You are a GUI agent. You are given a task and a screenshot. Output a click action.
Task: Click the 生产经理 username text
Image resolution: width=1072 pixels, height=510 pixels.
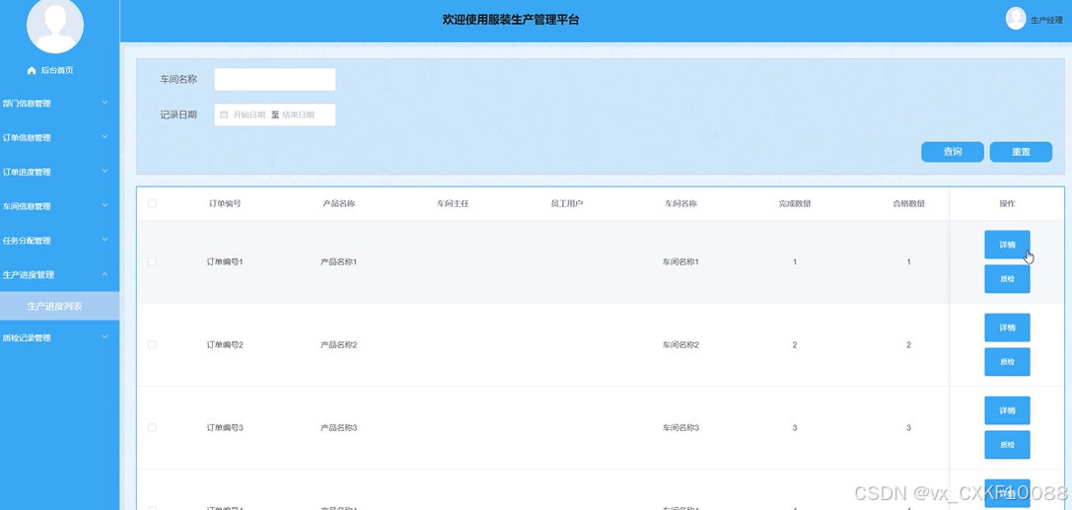tap(1046, 21)
